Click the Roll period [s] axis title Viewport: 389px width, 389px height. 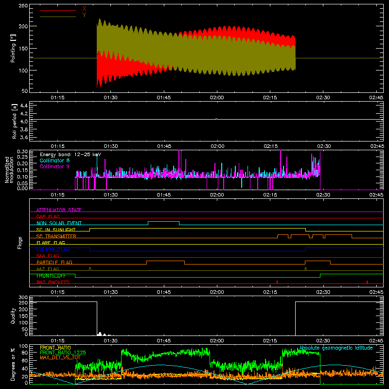pos(14,121)
